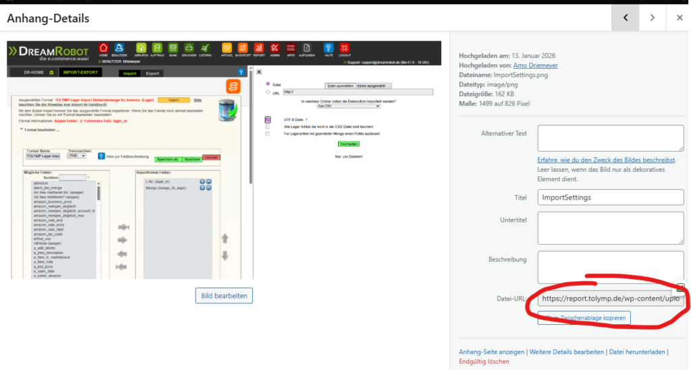Open the DRUCKEN print icon
The width and height of the screenshot is (691, 370).
(190, 49)
